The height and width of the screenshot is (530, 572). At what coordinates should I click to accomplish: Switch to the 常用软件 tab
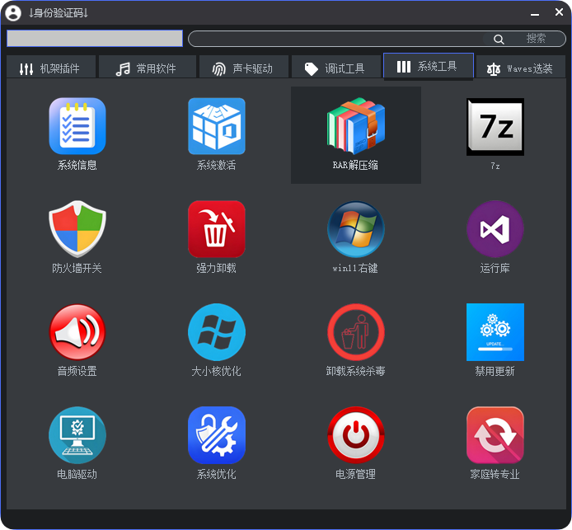(148, 68)
